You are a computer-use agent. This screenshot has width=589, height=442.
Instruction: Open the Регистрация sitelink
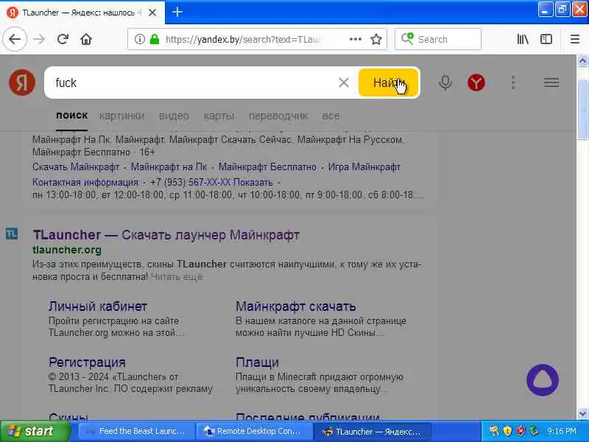coord(87,362)
